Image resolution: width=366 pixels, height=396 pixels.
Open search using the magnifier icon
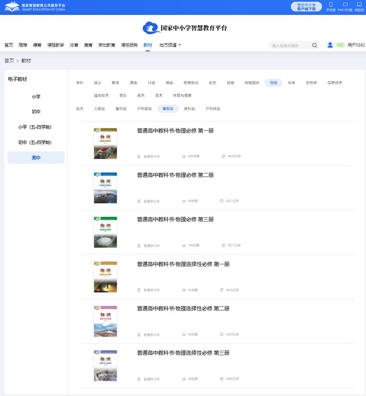point(315,45)
